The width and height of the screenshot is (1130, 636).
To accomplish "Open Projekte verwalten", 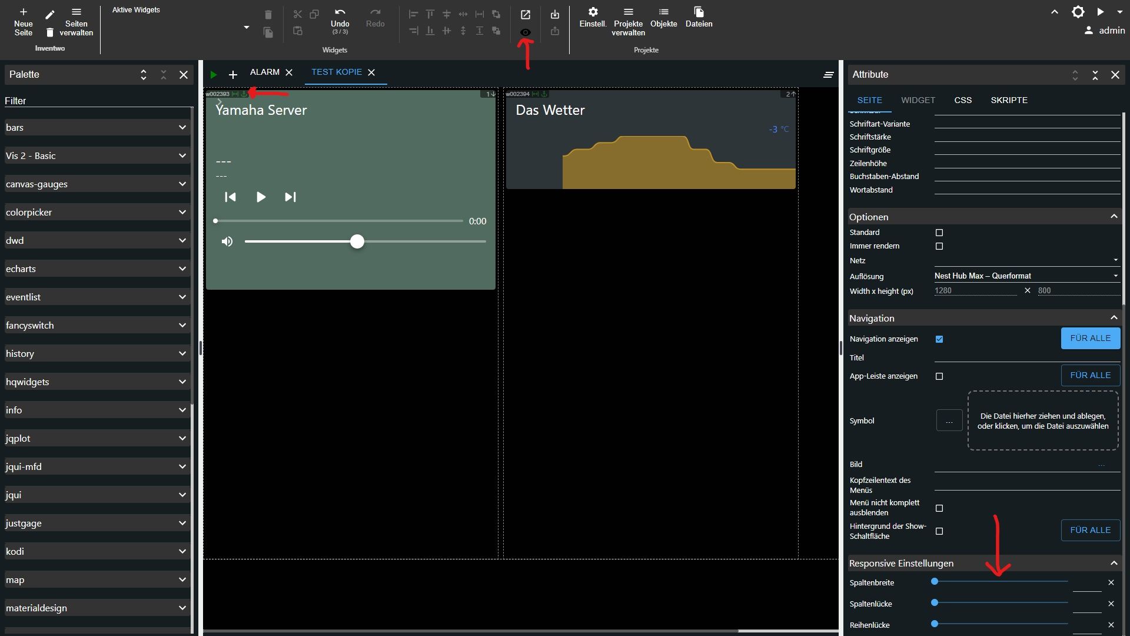I will click(x=628, y=22).
